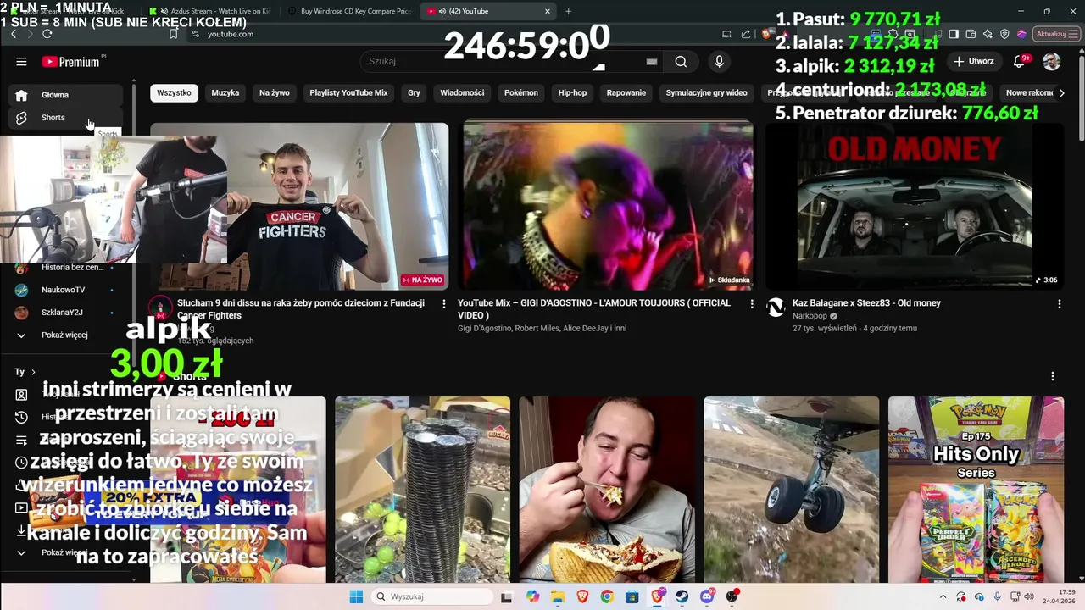The width and height of the screenshot is (1085, 610).
Task: Click the share icon in address bar
Action: tap(746, 34)
